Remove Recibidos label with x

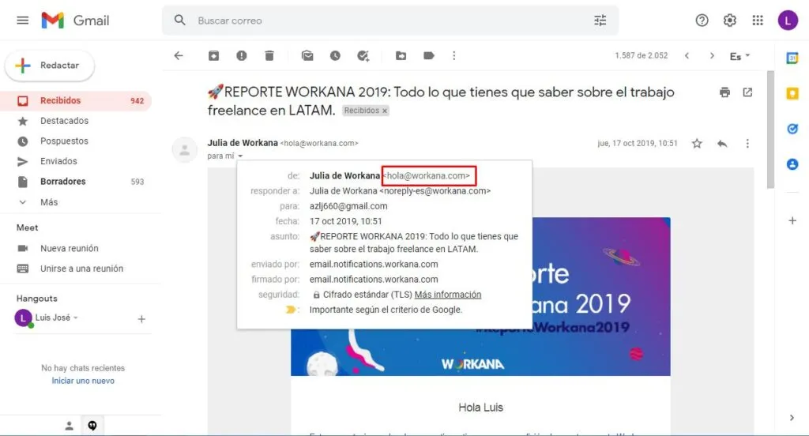tap(385, 111)
